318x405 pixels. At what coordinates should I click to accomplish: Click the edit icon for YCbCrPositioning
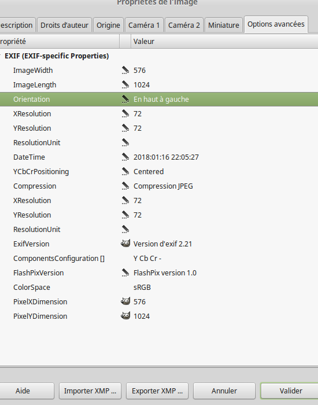point(125,171)
